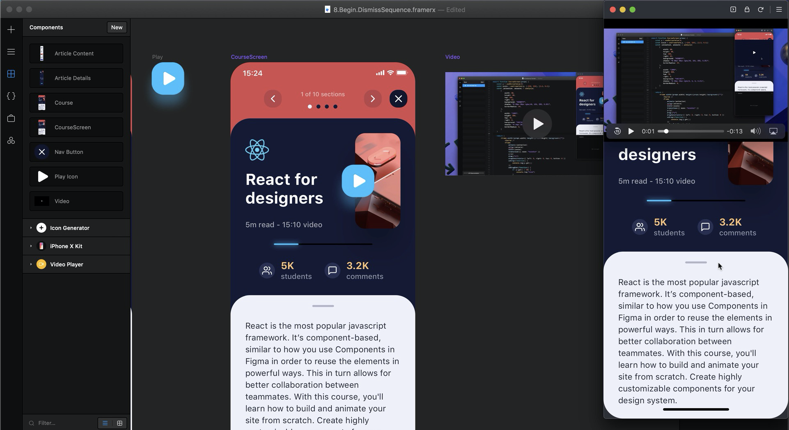Open the Code braces panel icon
This screenshot has height=430, width=789.
(x=11, y=96)
